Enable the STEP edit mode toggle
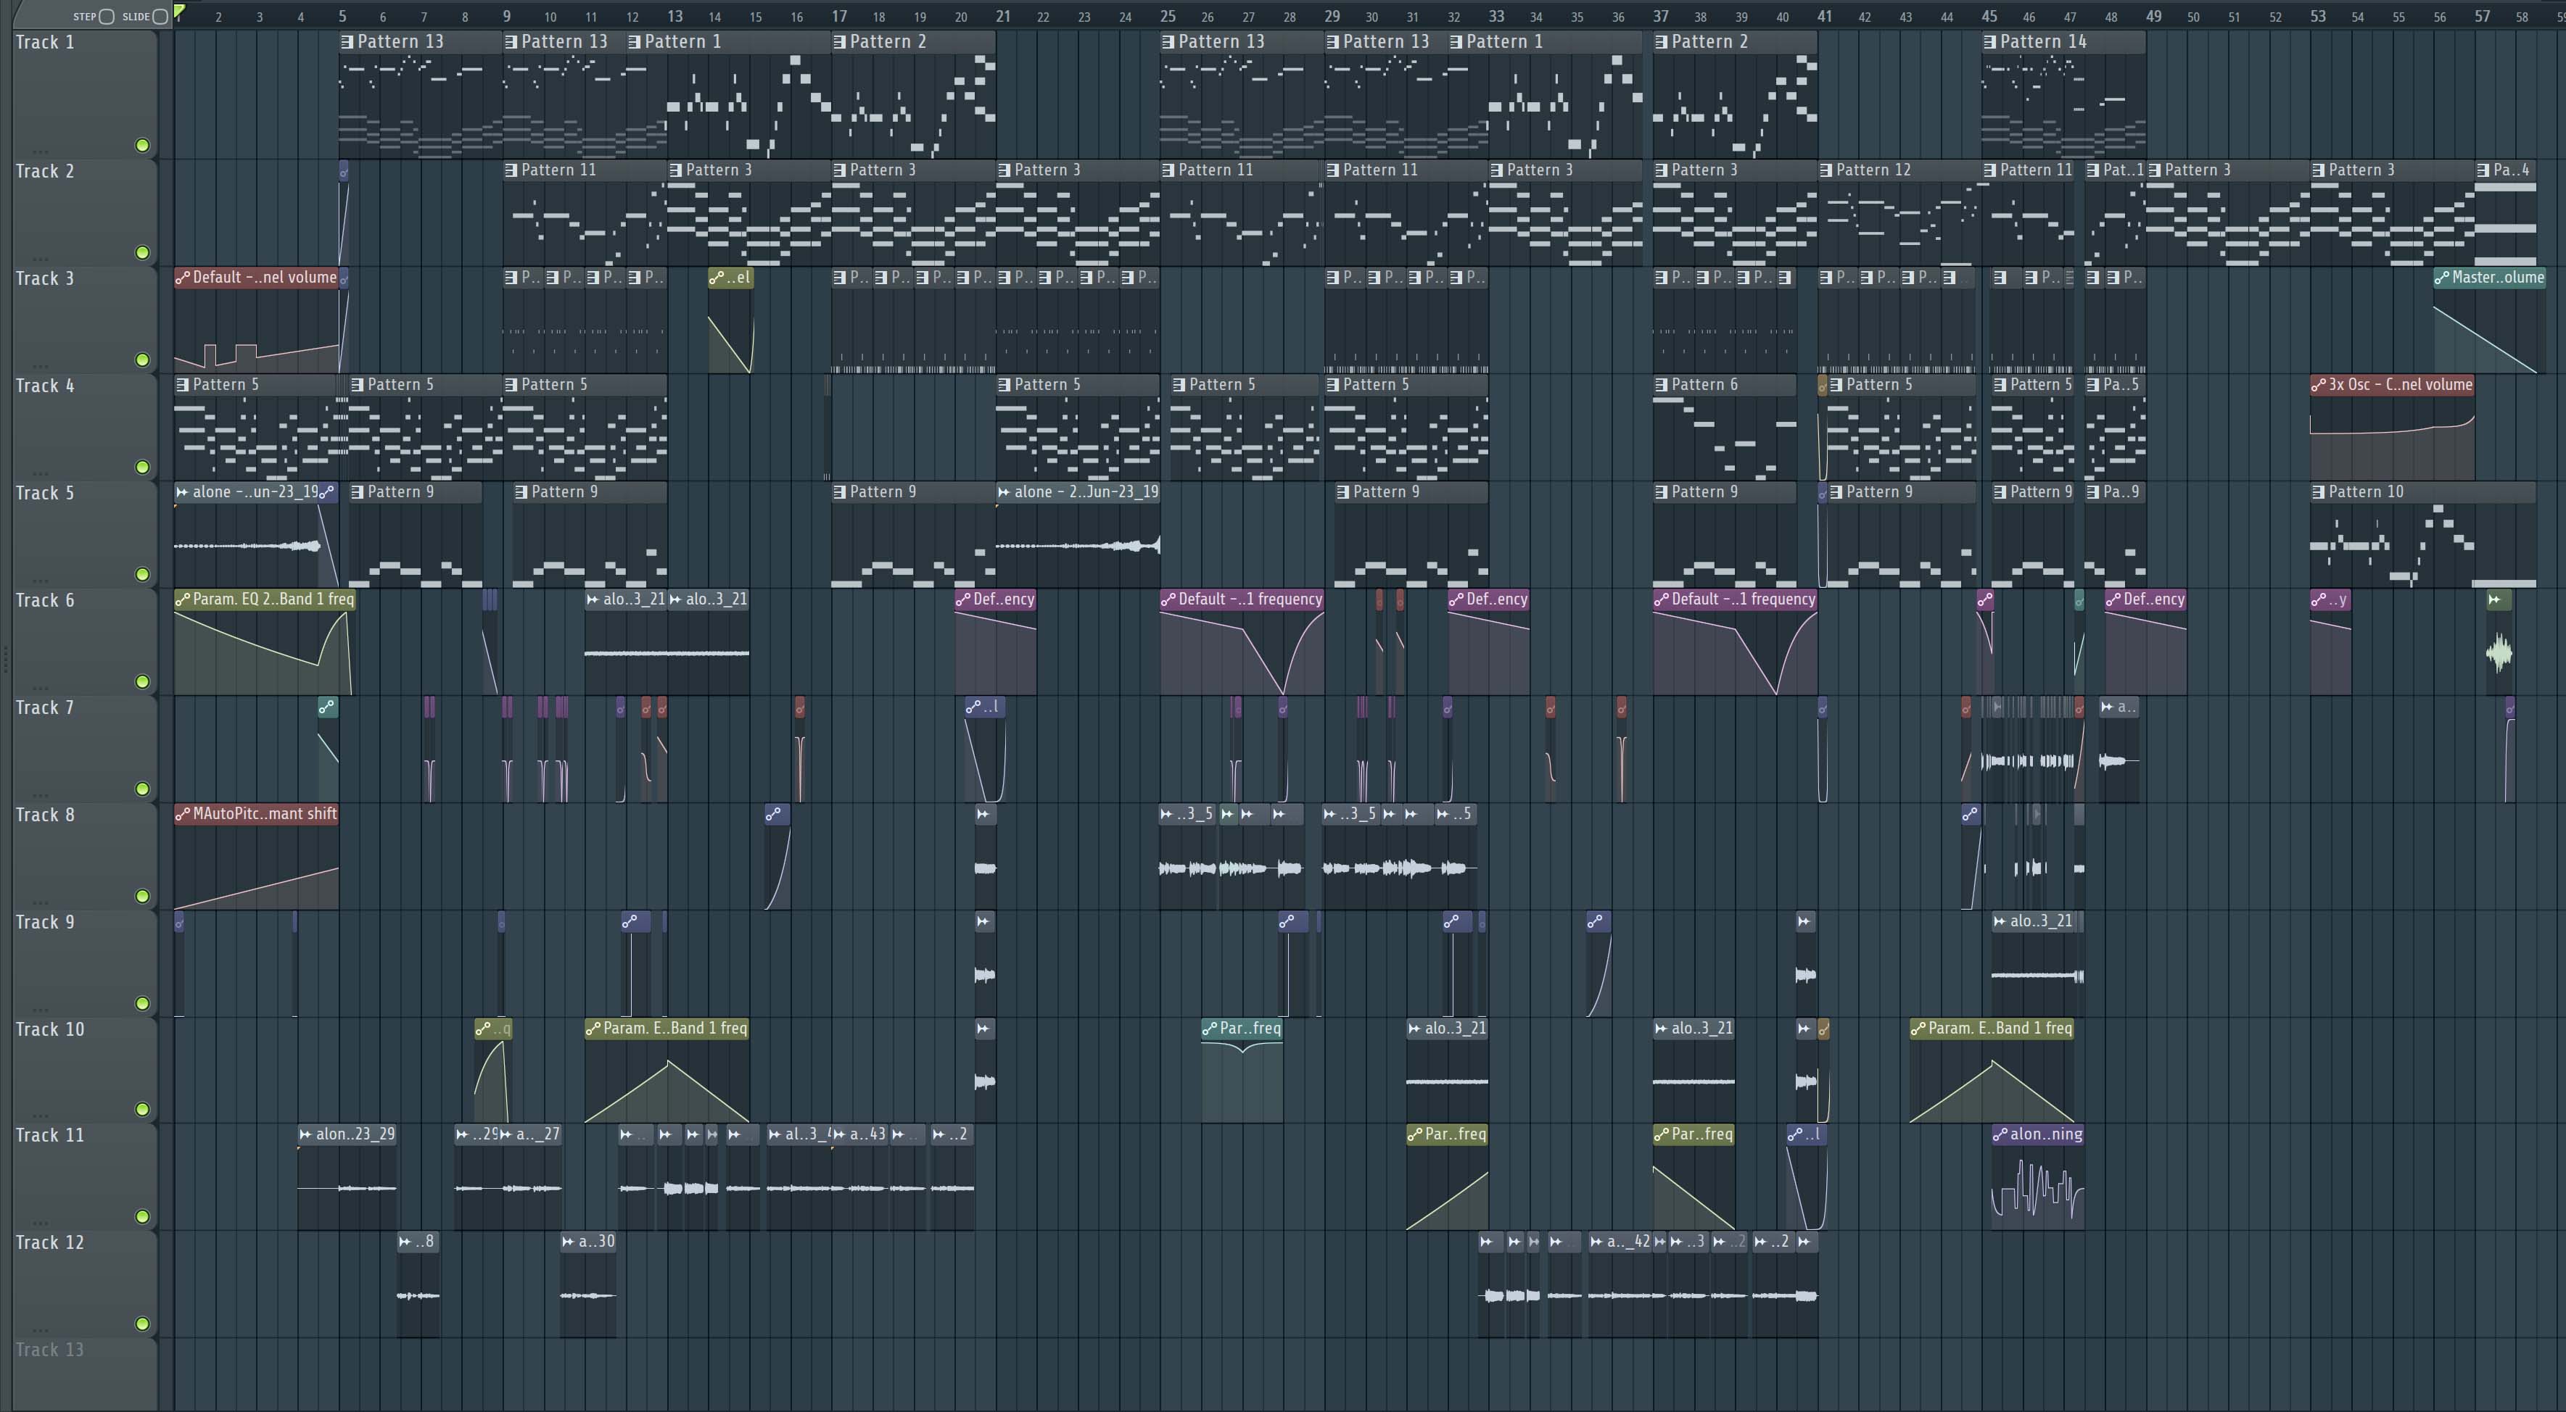 tap(107, 16)
